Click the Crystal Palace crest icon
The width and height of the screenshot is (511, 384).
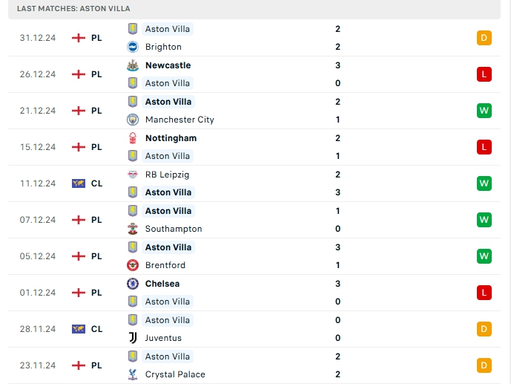point(133,374)
